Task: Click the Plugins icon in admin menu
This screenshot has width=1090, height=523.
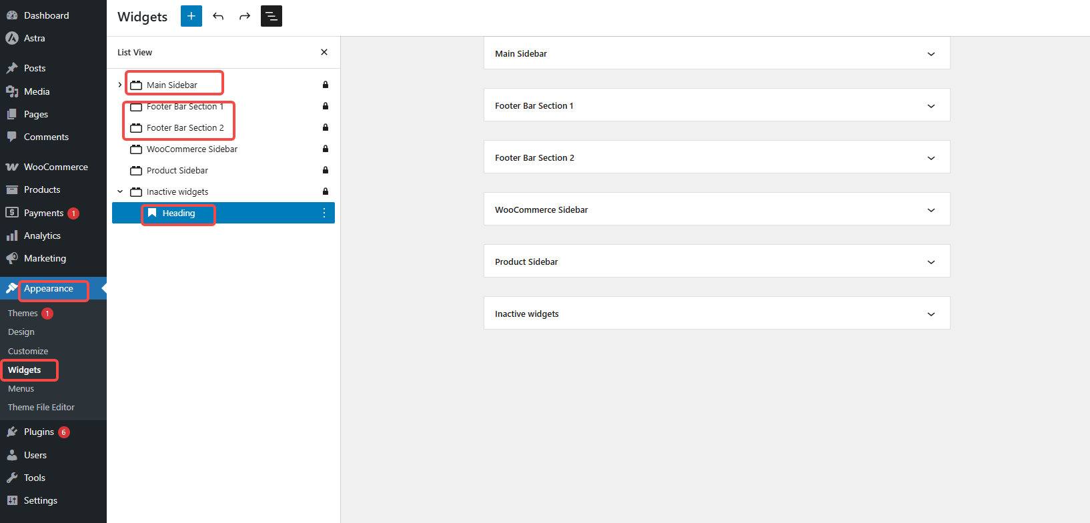Action: pyautogui.click(x=12, y=432)
